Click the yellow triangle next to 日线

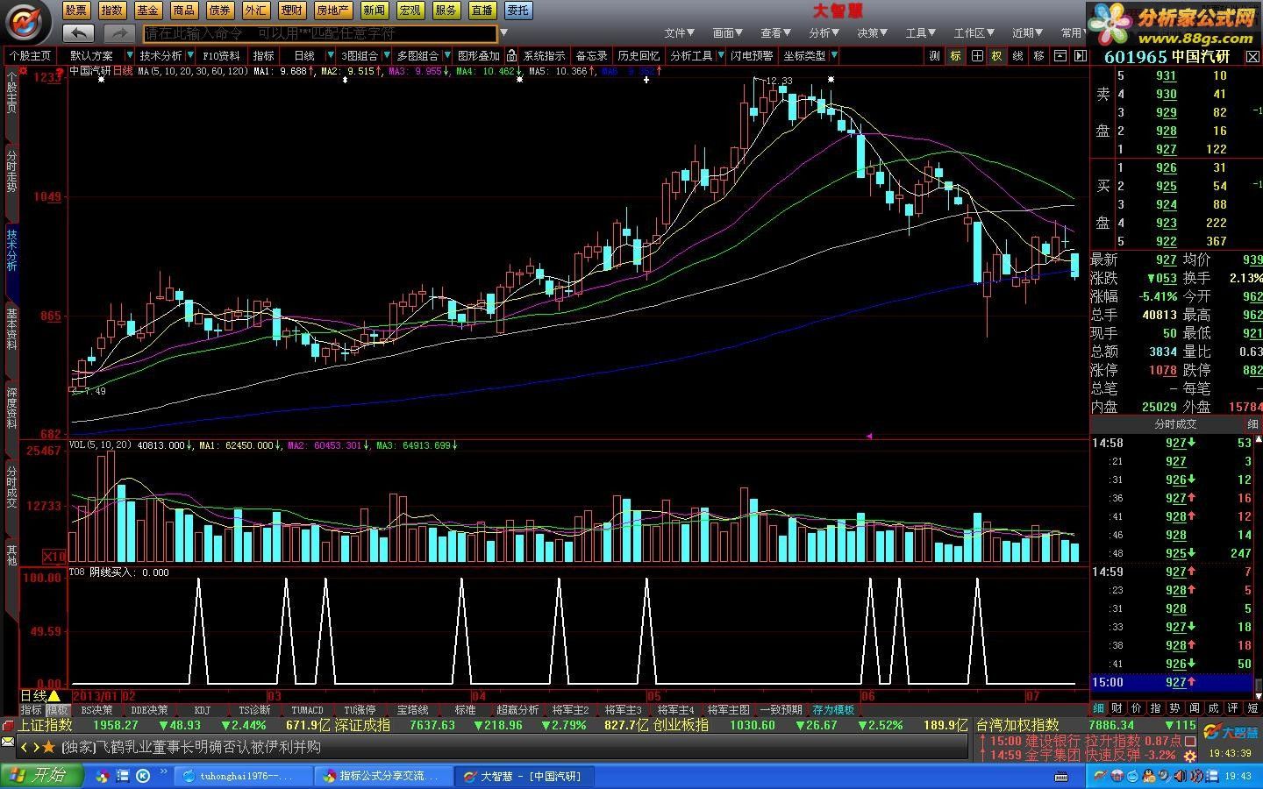pyautogui.click(x=54, y=696)
